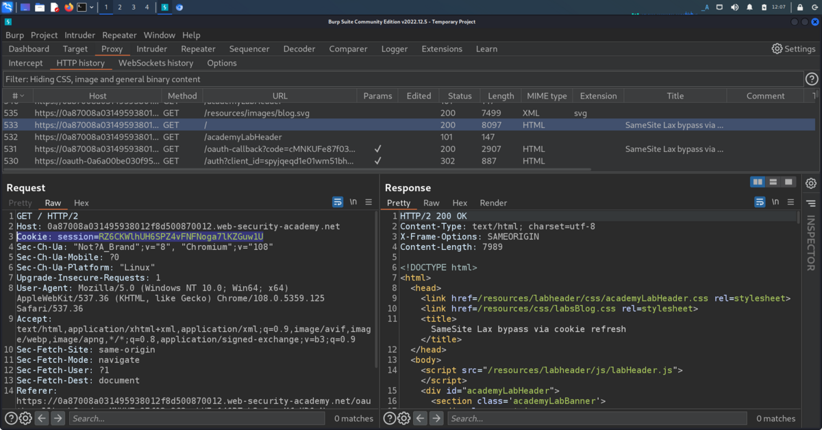Viewport: 822px width, 430px height.
Task: Switch to the Logger tab
Action: [395, 49]
